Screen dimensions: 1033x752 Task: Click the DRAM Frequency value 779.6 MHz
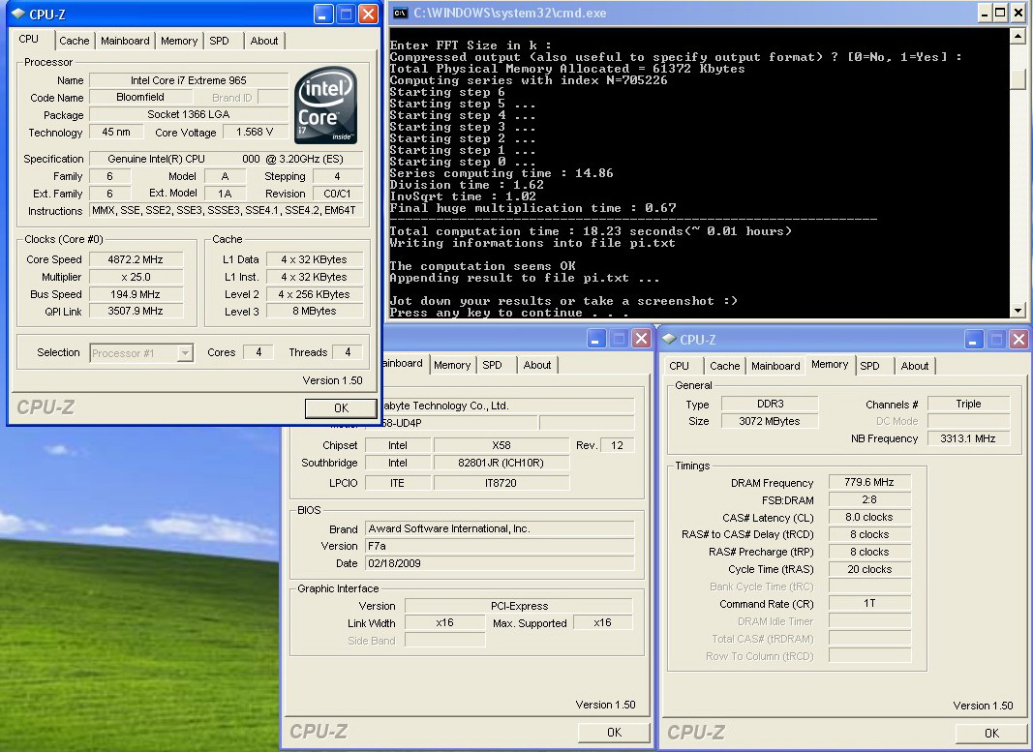(869, 482)
